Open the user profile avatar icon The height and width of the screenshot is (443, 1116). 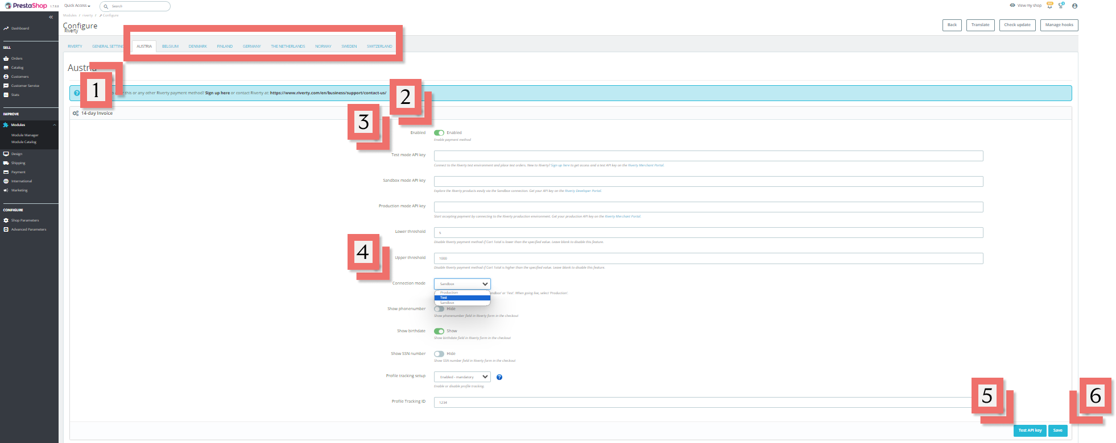(1074, 6)
